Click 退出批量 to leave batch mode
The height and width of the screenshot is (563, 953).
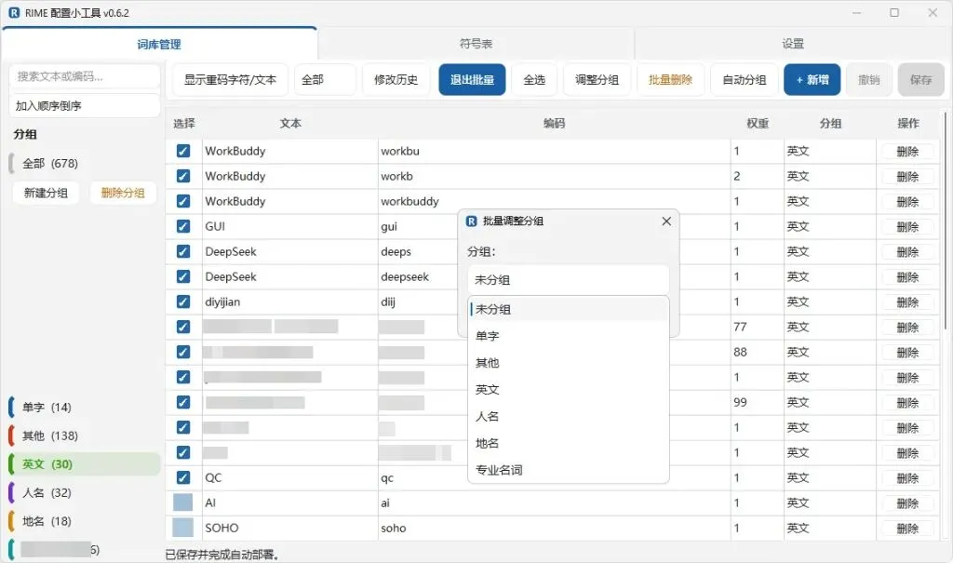point(472,80)
